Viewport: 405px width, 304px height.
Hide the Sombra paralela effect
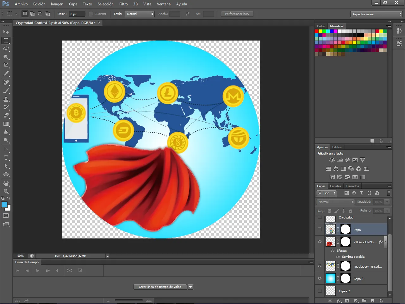point(338,256)
